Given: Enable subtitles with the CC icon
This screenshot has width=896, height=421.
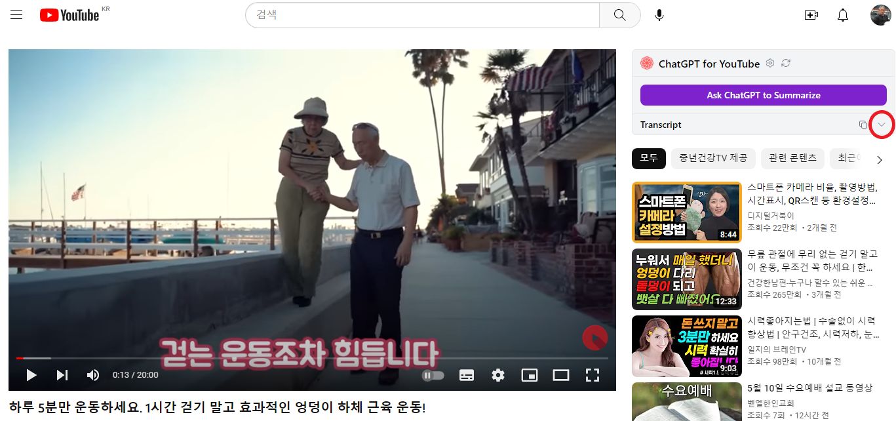Looking at the screenshot, I should click(x=467, y=374).
